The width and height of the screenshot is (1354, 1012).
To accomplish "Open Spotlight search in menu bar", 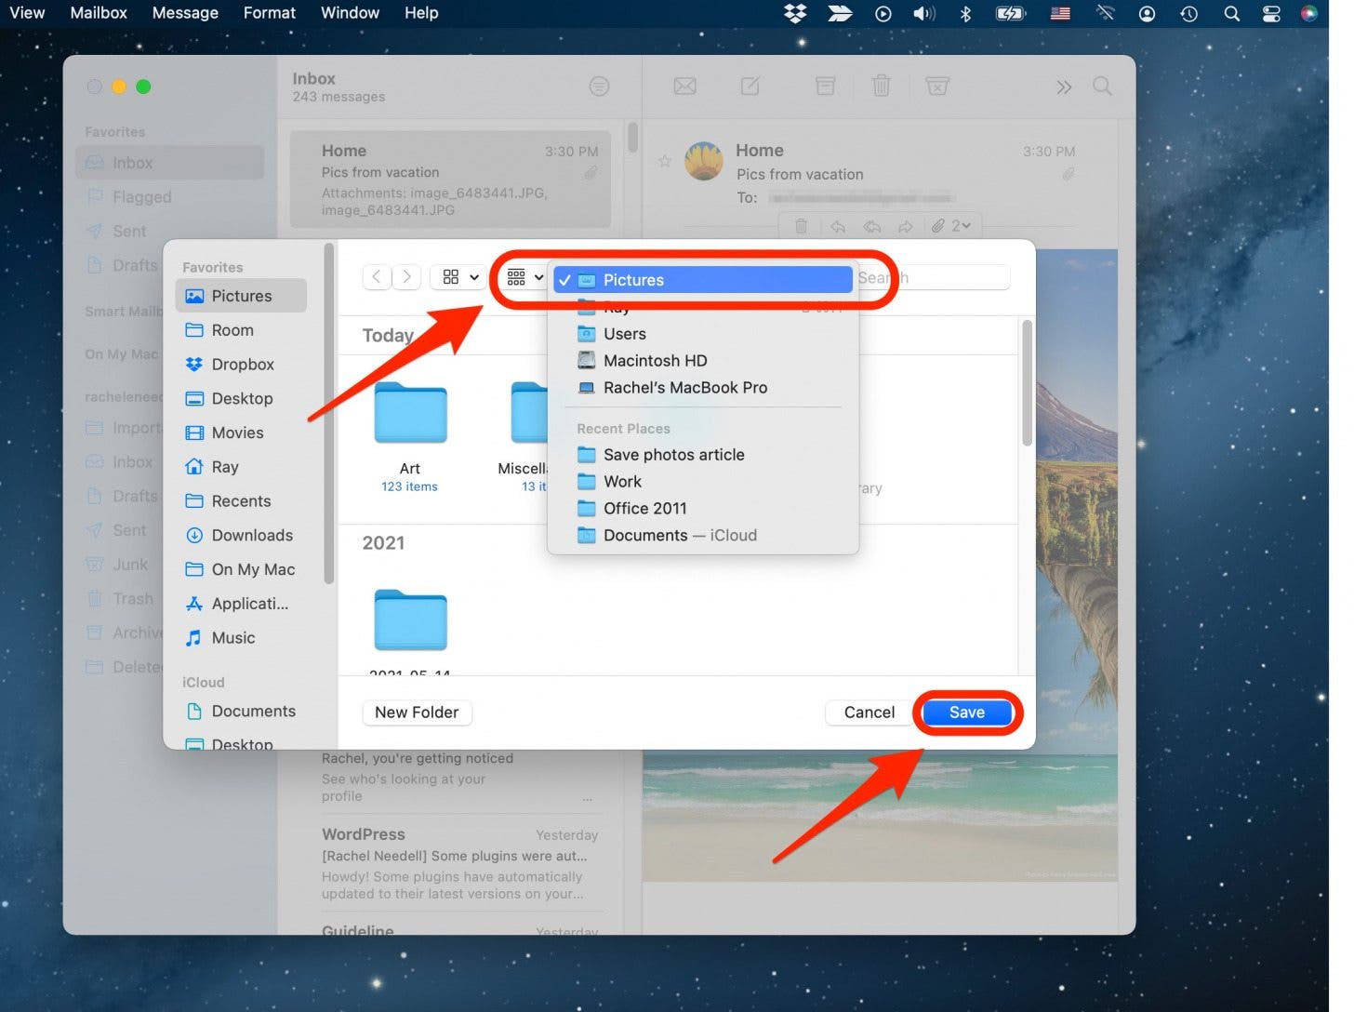I will (x=1231, y=13).
